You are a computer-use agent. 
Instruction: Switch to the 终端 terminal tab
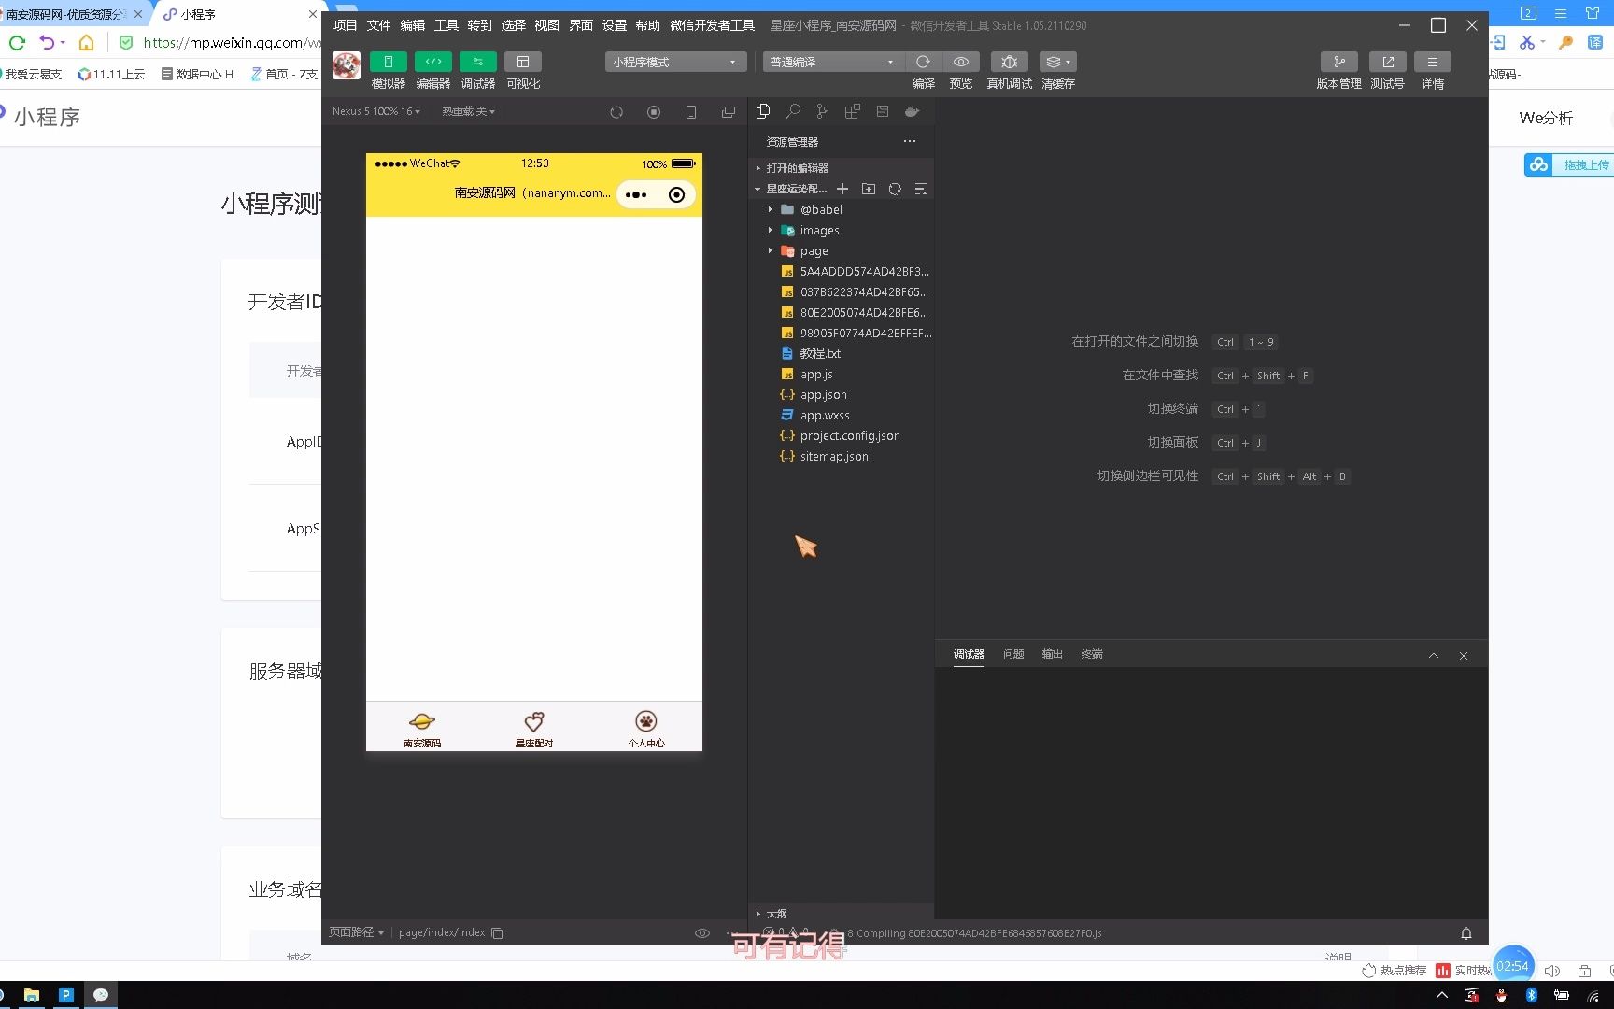(x=1092, y=654)
